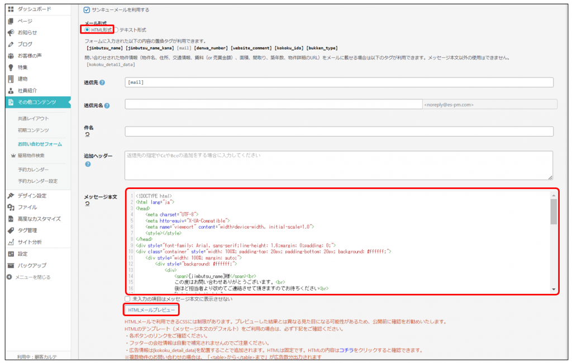Click the reset icon under 件名
The image size is (572, 363).
click(87, 135)
